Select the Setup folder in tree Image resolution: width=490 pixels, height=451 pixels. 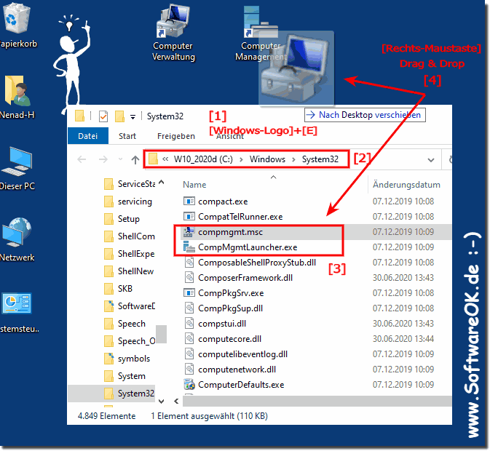click(x=122, y=219)
